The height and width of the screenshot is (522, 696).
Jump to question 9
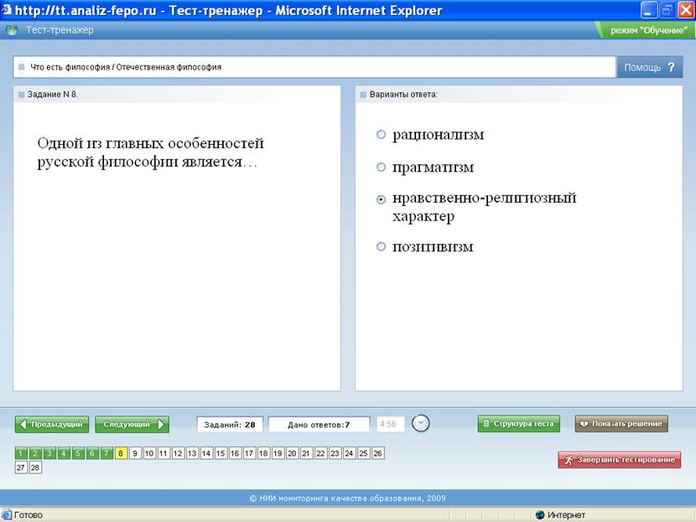[x=135, y=453]
